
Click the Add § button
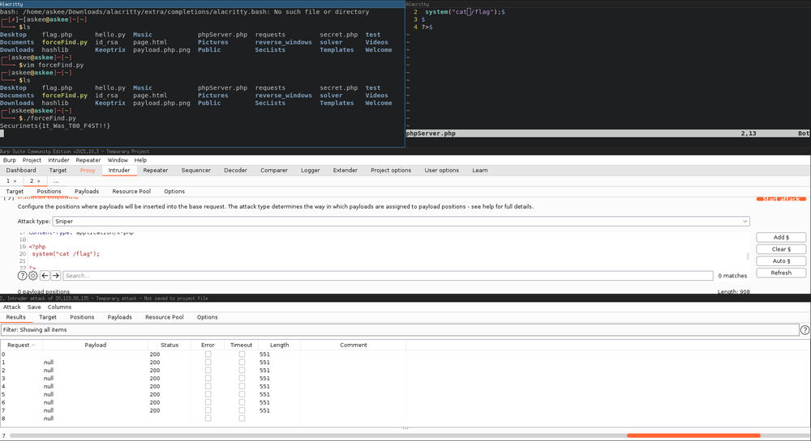tap(781, 237)
